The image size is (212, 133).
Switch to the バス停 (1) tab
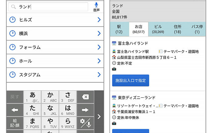[x=197, y=29]
